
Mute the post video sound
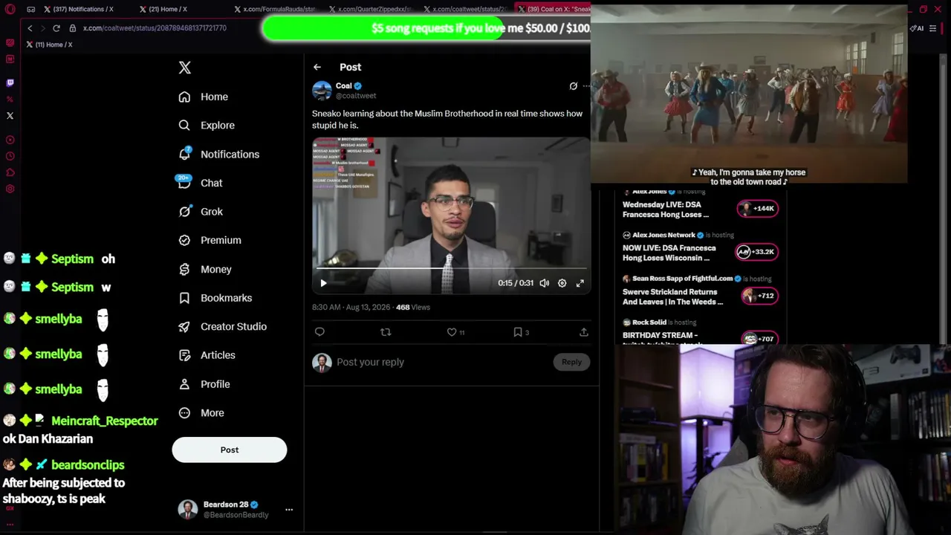pyautogui.click(x=545, y=283)
